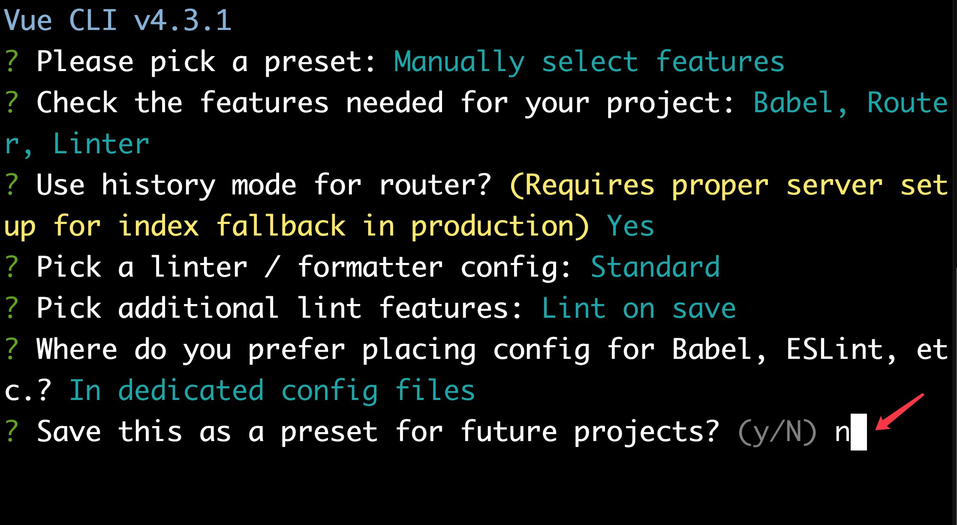Viewport: 957px width, 525px height.
Task: Click the question mark before 'Pick a linter'
Action: (12, 267)
